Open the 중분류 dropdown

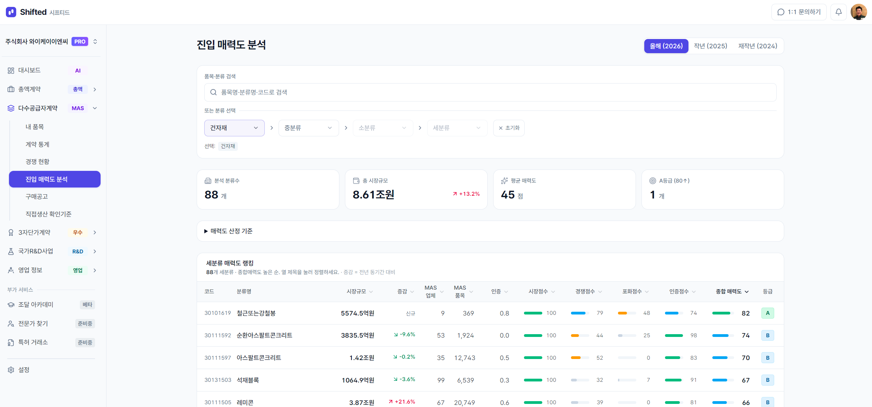click(309, 128)
